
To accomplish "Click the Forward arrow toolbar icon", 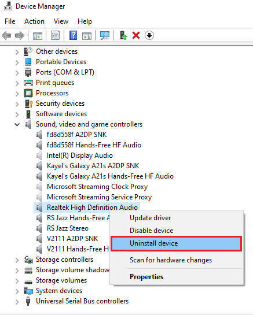I will click(x=20, y=36).
